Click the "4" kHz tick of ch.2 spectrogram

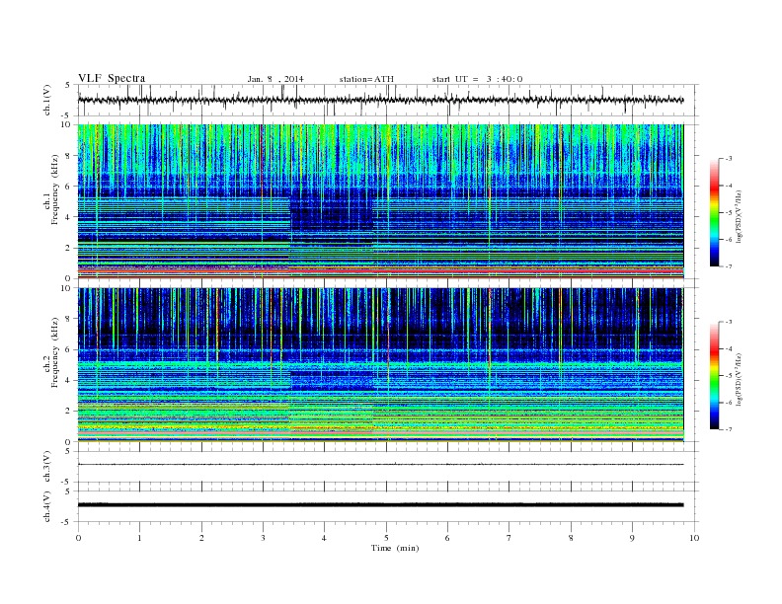(x=68, y=380)
